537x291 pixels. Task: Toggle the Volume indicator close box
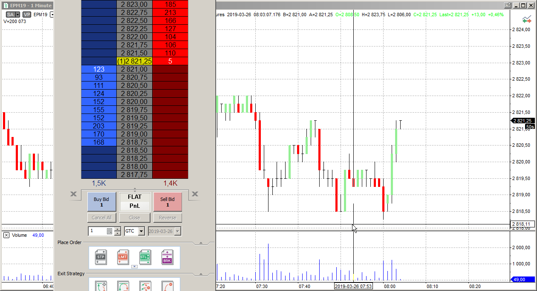pos(6,235)
